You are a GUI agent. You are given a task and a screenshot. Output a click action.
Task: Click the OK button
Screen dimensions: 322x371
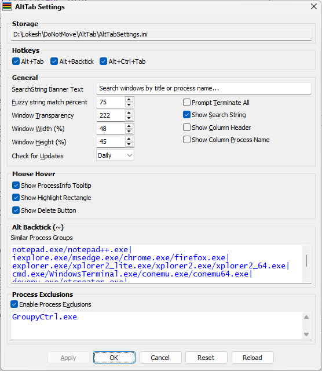114,358
